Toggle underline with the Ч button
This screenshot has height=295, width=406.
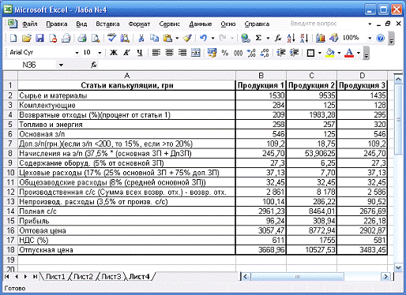click(x=140, y=53)
